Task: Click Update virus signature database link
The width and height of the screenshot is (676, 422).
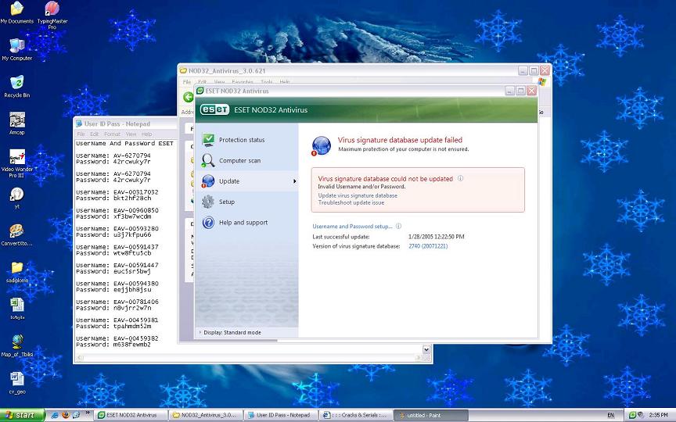Action: (358, 195)
